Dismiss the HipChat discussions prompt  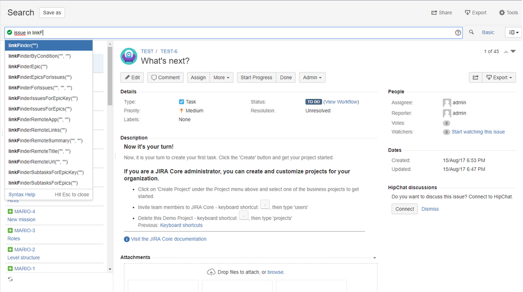(430, 209)
